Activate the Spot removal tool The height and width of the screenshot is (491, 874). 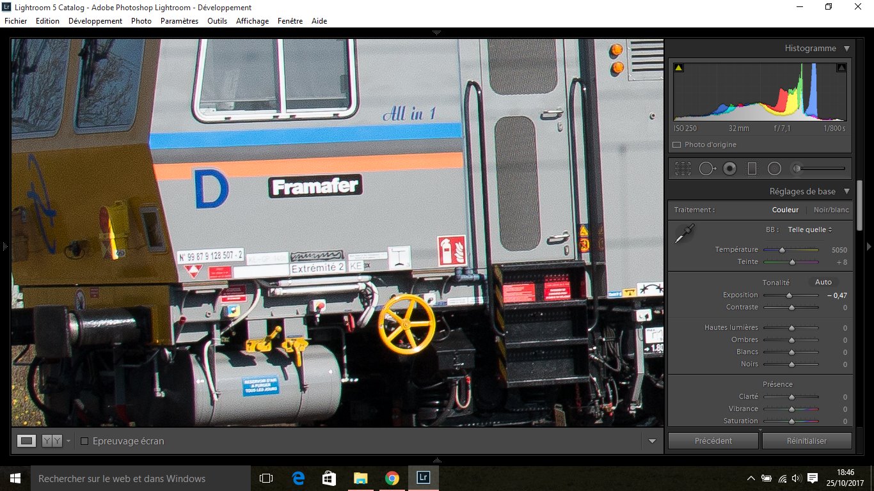[x=706, y=169]
